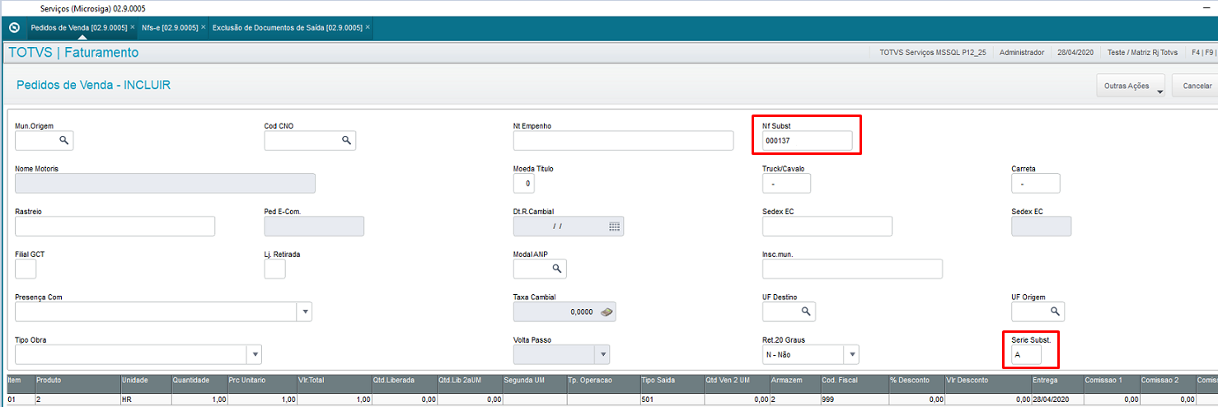
Task: Click the Rastreio input field
Action: (x=115, y=227)
